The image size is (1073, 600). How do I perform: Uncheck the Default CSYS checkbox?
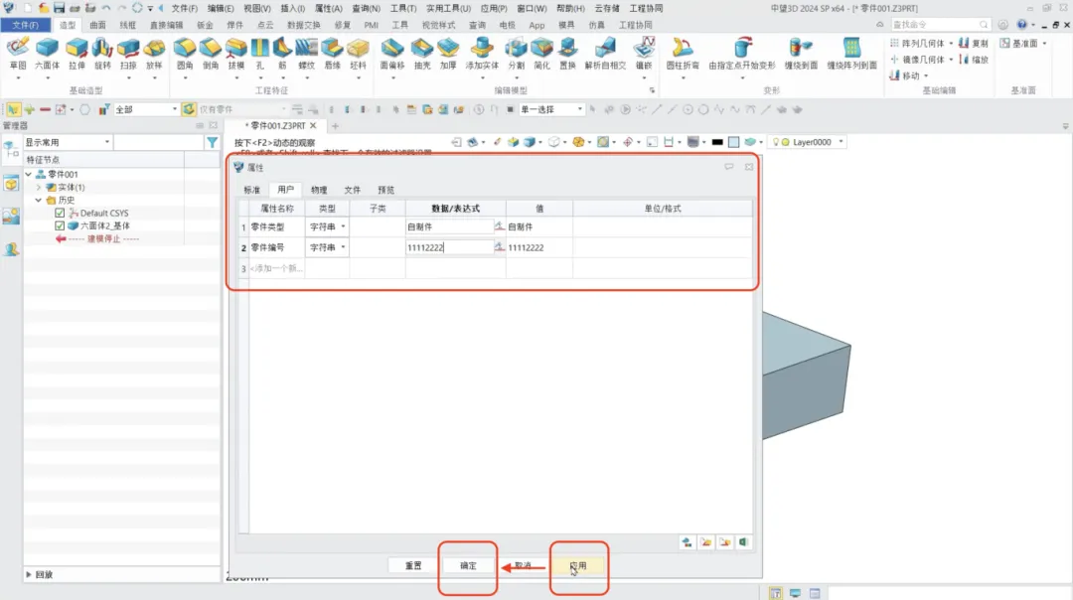pyautogui.click(x=61, y=213)
